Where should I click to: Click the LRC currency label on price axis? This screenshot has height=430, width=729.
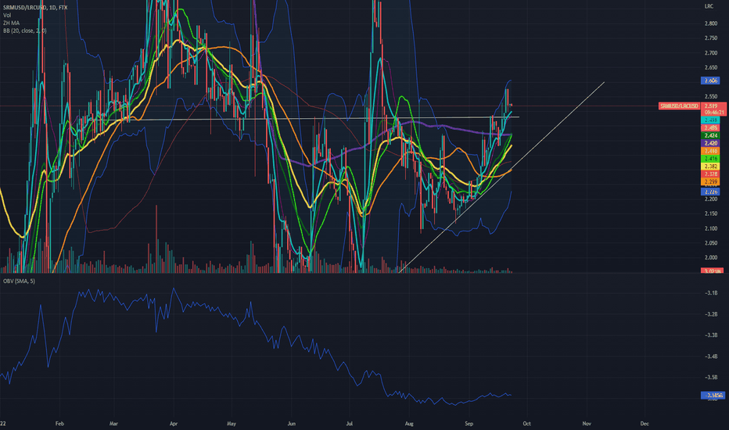[709, 6]
